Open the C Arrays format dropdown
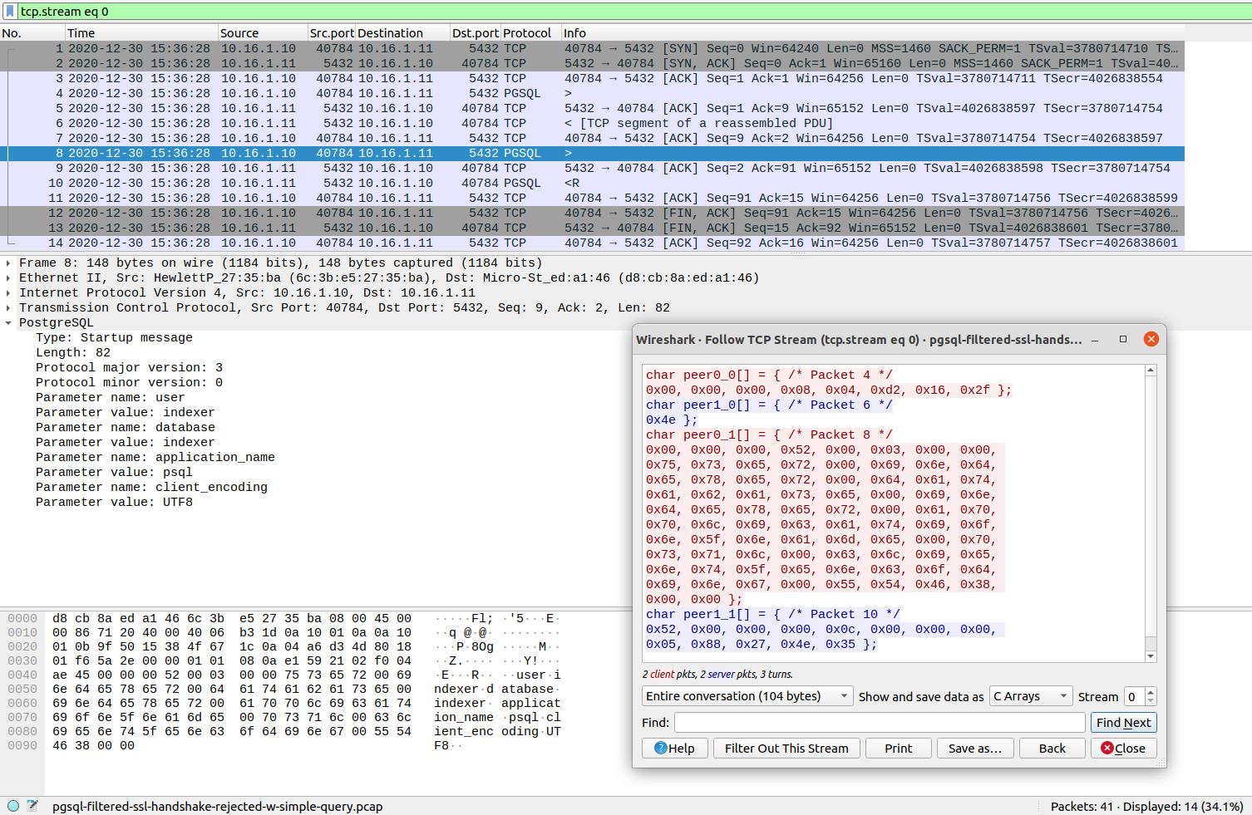Image resolution: width=1252 pixels, height=815 pixels. [x=1029, y=696]
